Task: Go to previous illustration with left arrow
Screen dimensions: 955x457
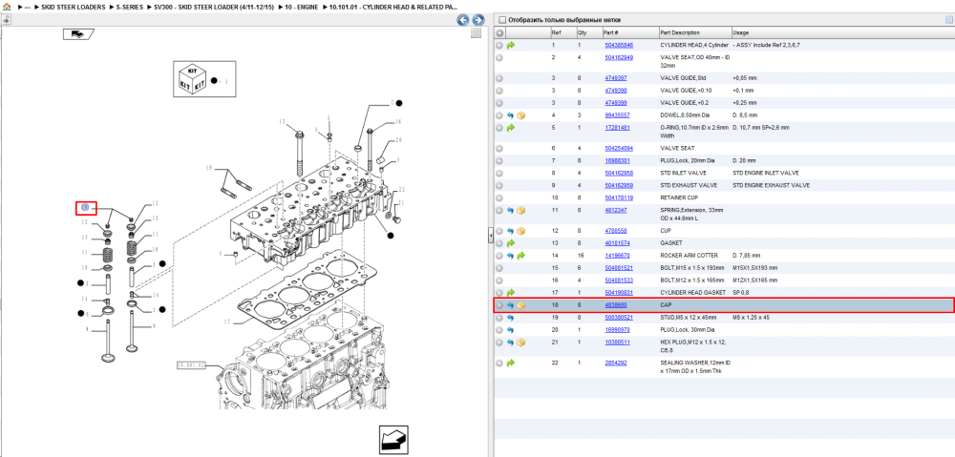Action: point(463,20)
